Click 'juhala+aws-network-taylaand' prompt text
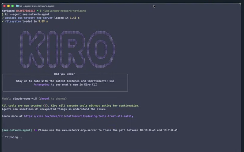244x152 pixels. coord(64,11)
